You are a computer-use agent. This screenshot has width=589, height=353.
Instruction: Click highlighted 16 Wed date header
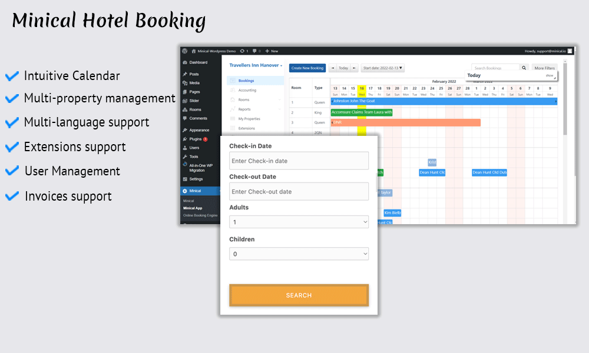coord(362,91)
